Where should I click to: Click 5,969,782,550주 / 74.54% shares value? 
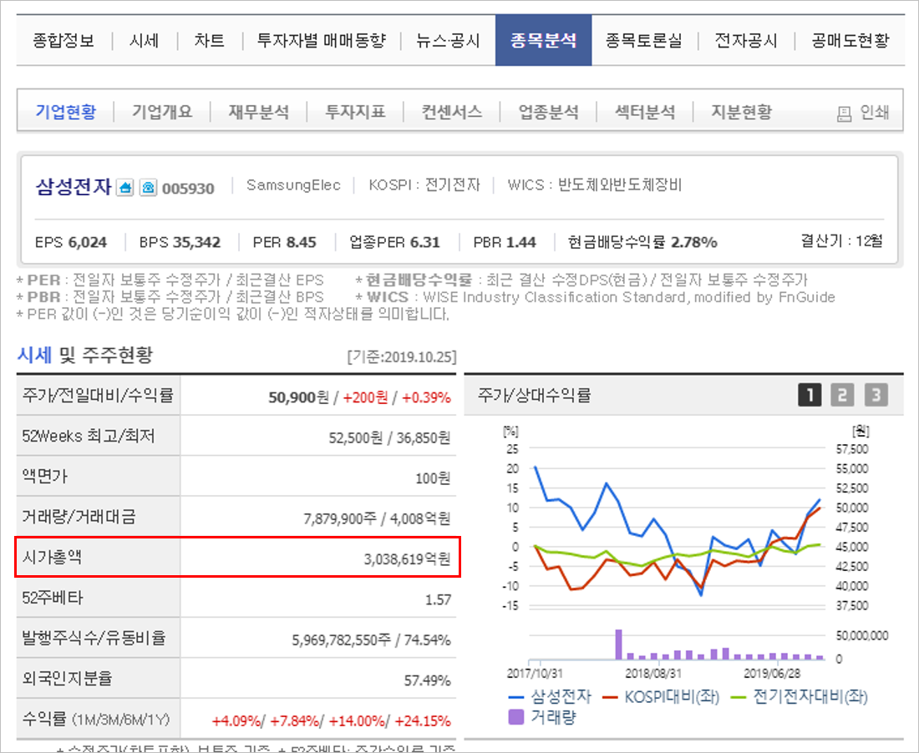tap(371, 640)
